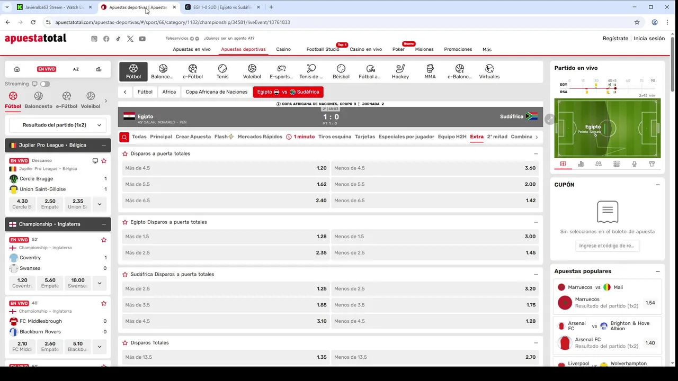Bet Más de 4.5 at 1.20
This screenshot has width=678, height=381.
click(226, 168)
